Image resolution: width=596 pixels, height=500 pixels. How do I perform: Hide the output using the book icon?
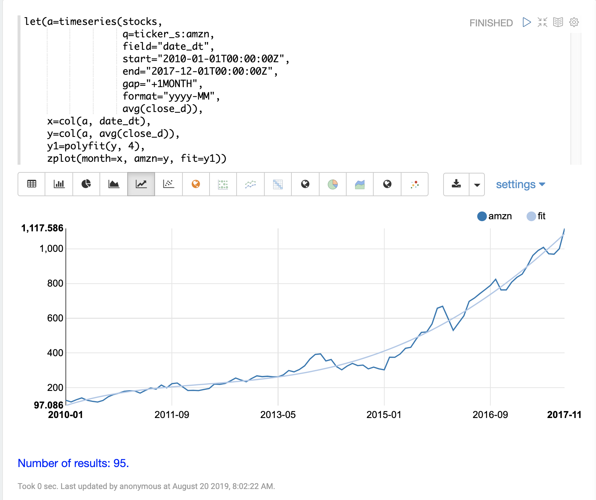pyautogui.click(x=558, y=22)
